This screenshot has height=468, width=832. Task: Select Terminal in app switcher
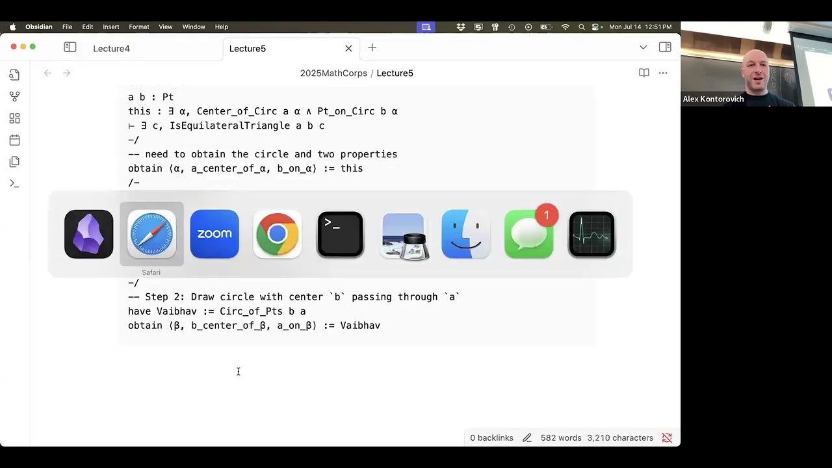pos(340,234)
